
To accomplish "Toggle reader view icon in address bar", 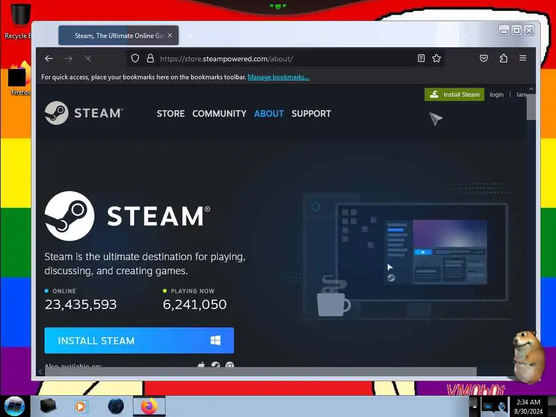I will pyautogui.click(x=421, y=58).
